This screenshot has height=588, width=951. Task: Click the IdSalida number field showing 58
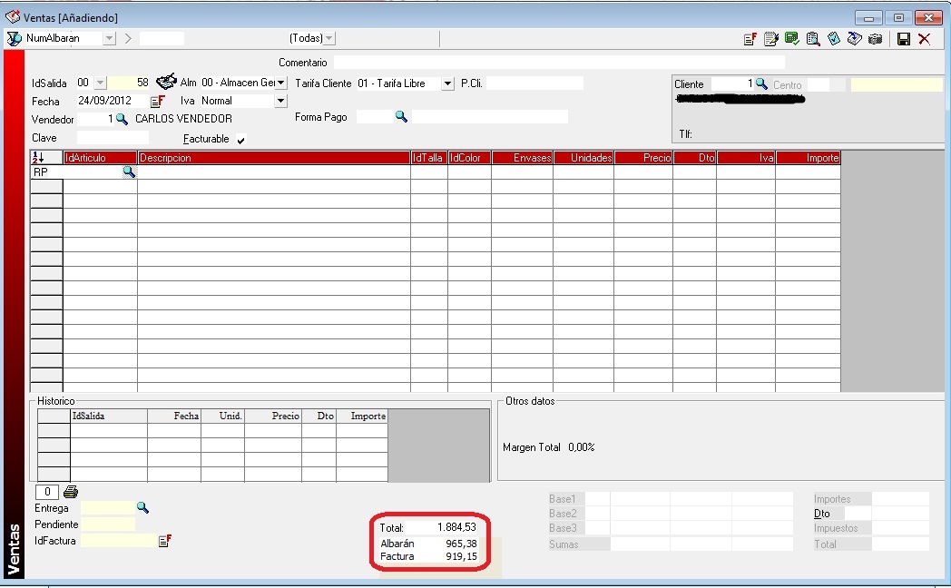(x=129, y=83)
